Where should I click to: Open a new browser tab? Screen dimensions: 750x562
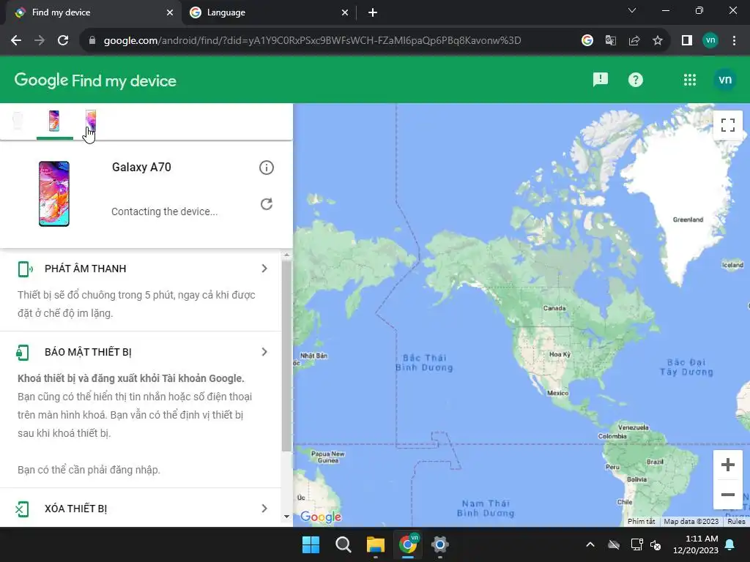(x=373, y=12)
